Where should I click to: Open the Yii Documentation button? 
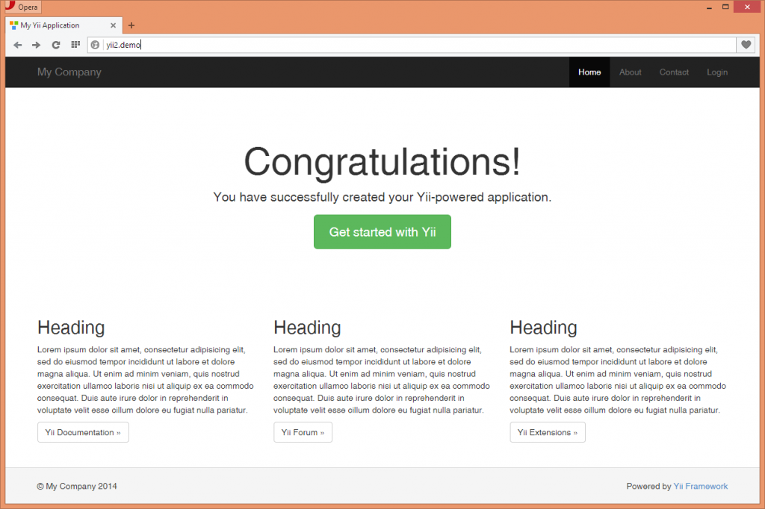[x=83, y=432]
